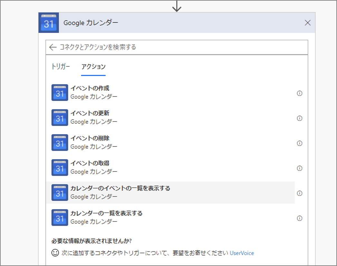Click the Google カレンダー header icon
This screenshot has height=266, width=337.
49,23
